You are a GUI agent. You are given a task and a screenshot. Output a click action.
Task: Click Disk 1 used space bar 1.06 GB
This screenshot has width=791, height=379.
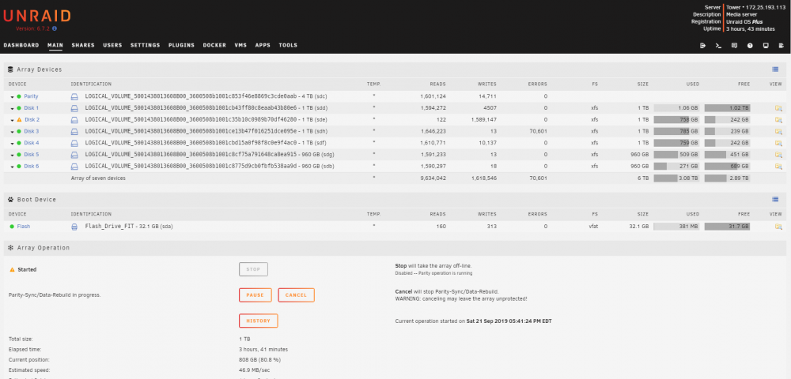[x=676, y=108]
